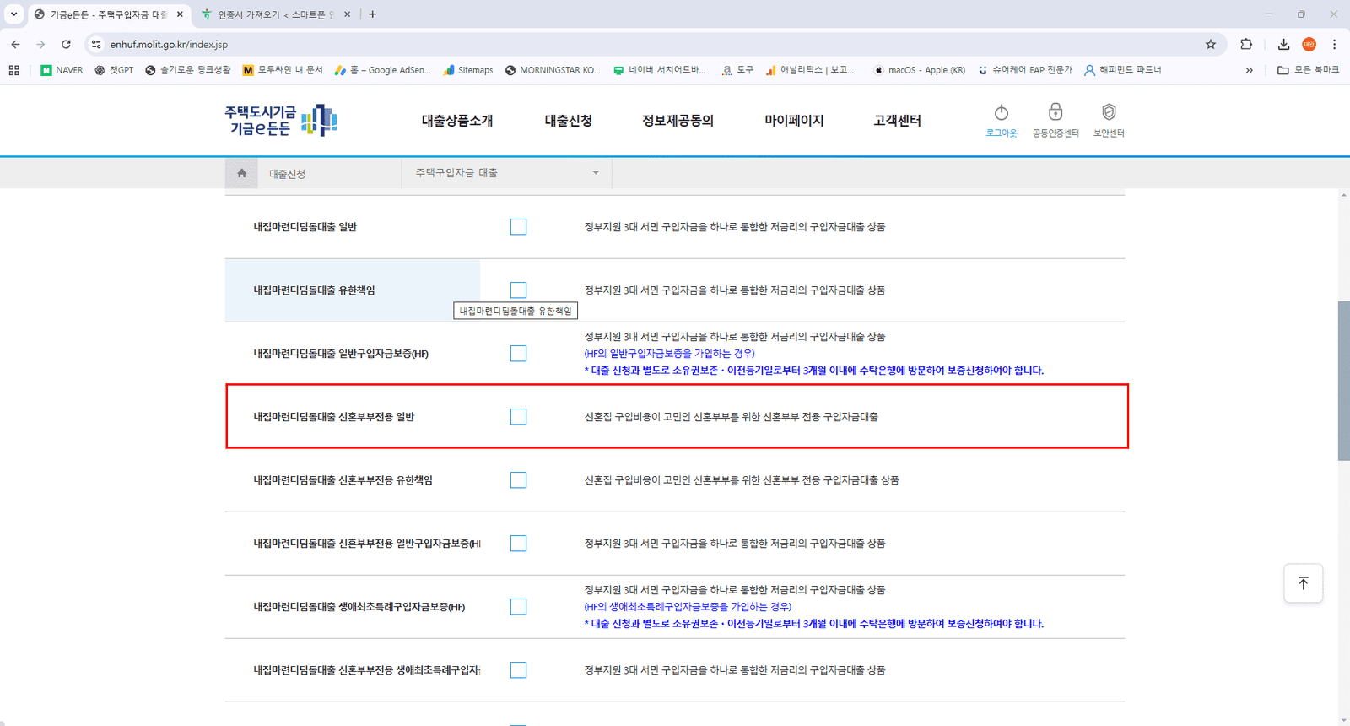Check 내집마련디딤돌대출 신혼부부전용 유한책임 checkbox
Viewport: 1350px width, 726px height.
(x=518, y=480)
